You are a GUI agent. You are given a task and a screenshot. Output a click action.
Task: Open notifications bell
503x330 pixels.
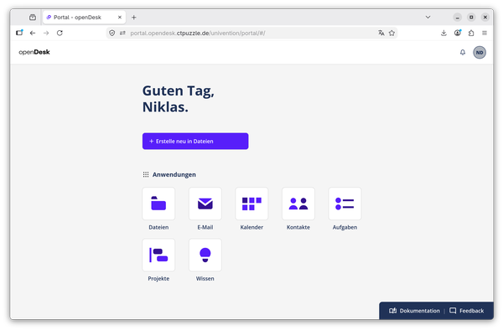[x=463, y=52]
